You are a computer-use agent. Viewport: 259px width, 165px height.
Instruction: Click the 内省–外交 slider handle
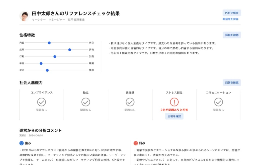[x=49, y=43]
